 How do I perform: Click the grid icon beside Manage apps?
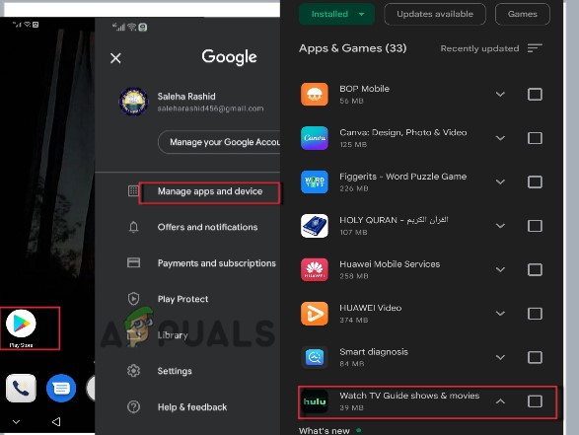click(x=133, y=191)
